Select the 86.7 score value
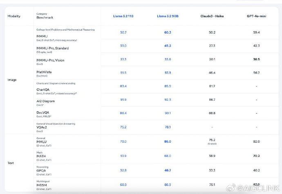Viewport: 282px width, 194px height. (x=212, y=99)
